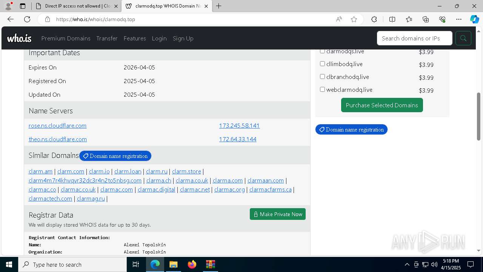Click Purchase Selected Domains button
Viewport: 483px width, 272px height.
tap(382, 105)
